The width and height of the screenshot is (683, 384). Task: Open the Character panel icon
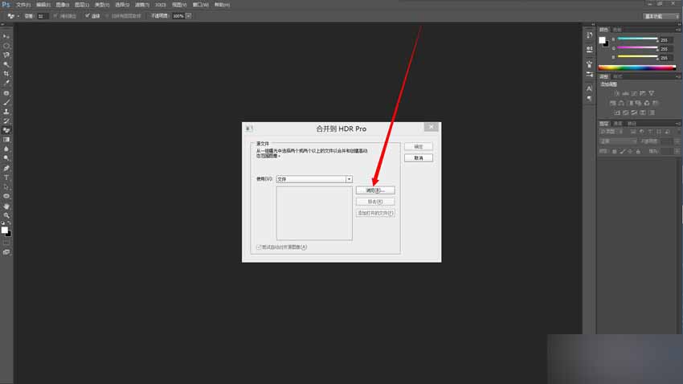click(x=589, y=88)
